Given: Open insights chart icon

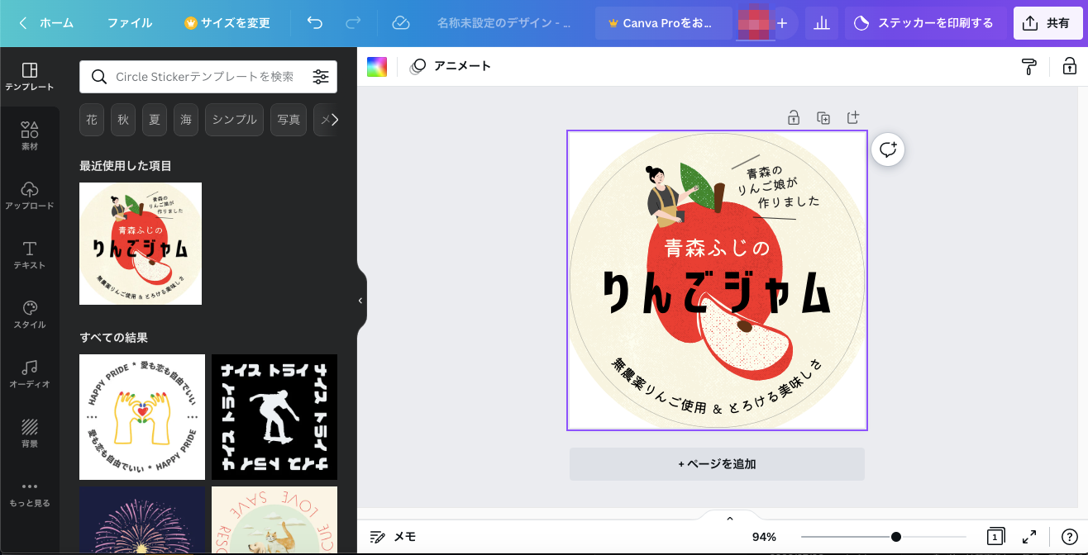Looking at the screenshot, I should click(822, 23).
